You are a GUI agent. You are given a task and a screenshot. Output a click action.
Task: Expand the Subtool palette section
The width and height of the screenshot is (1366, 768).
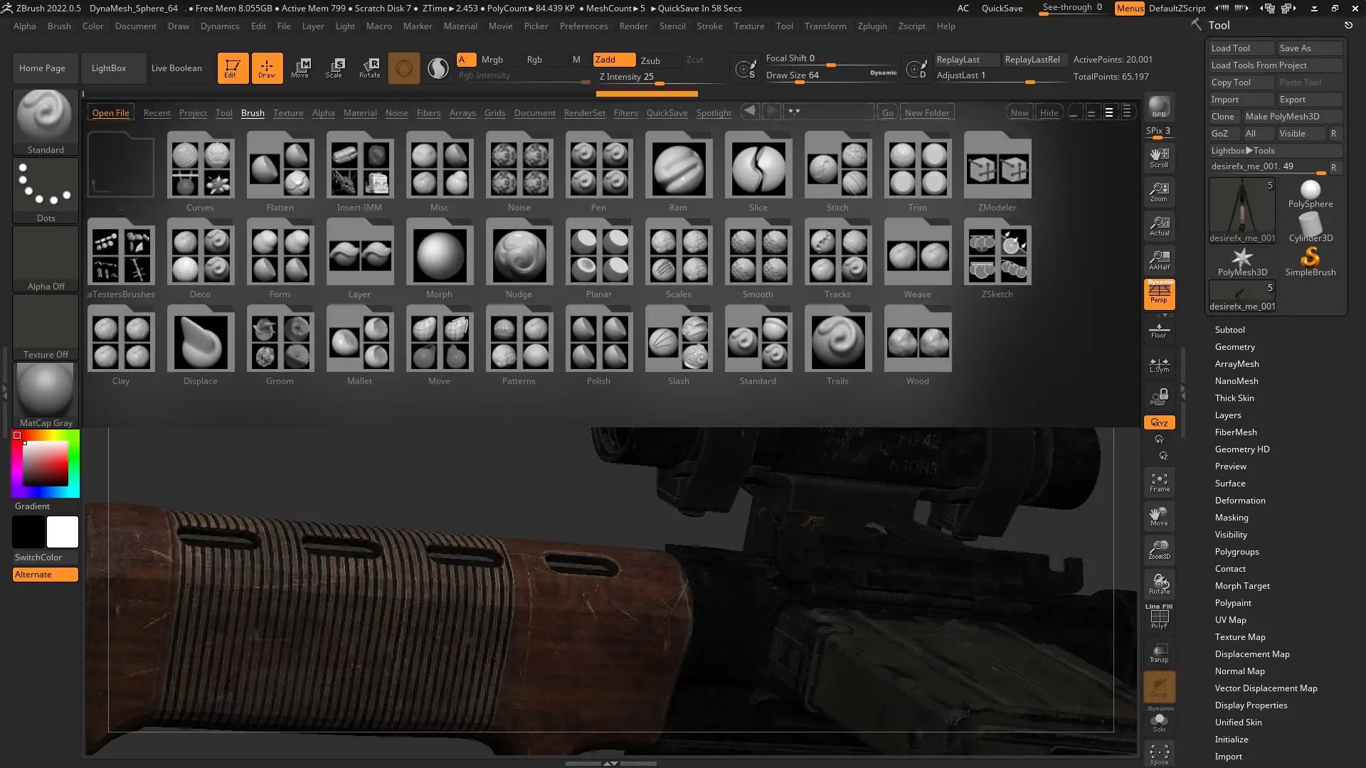tap(1229, 330)
